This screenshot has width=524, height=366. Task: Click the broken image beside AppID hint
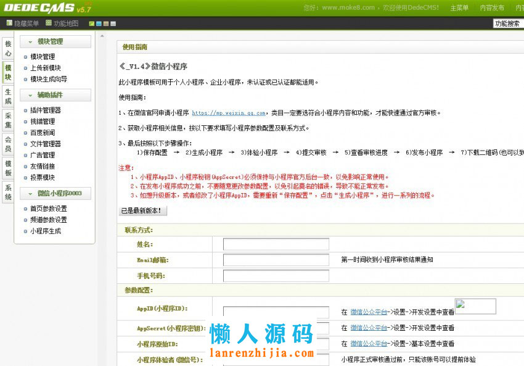pyautogui.click(x=475, y=306)
